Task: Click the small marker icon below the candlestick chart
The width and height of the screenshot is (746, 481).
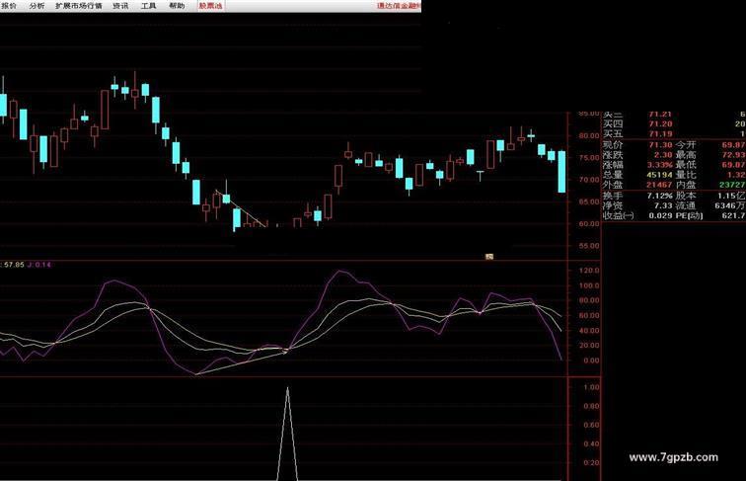Action: coord(489,256)
